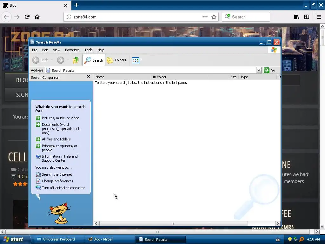Open the security shield tray icon

coord(290,239)
